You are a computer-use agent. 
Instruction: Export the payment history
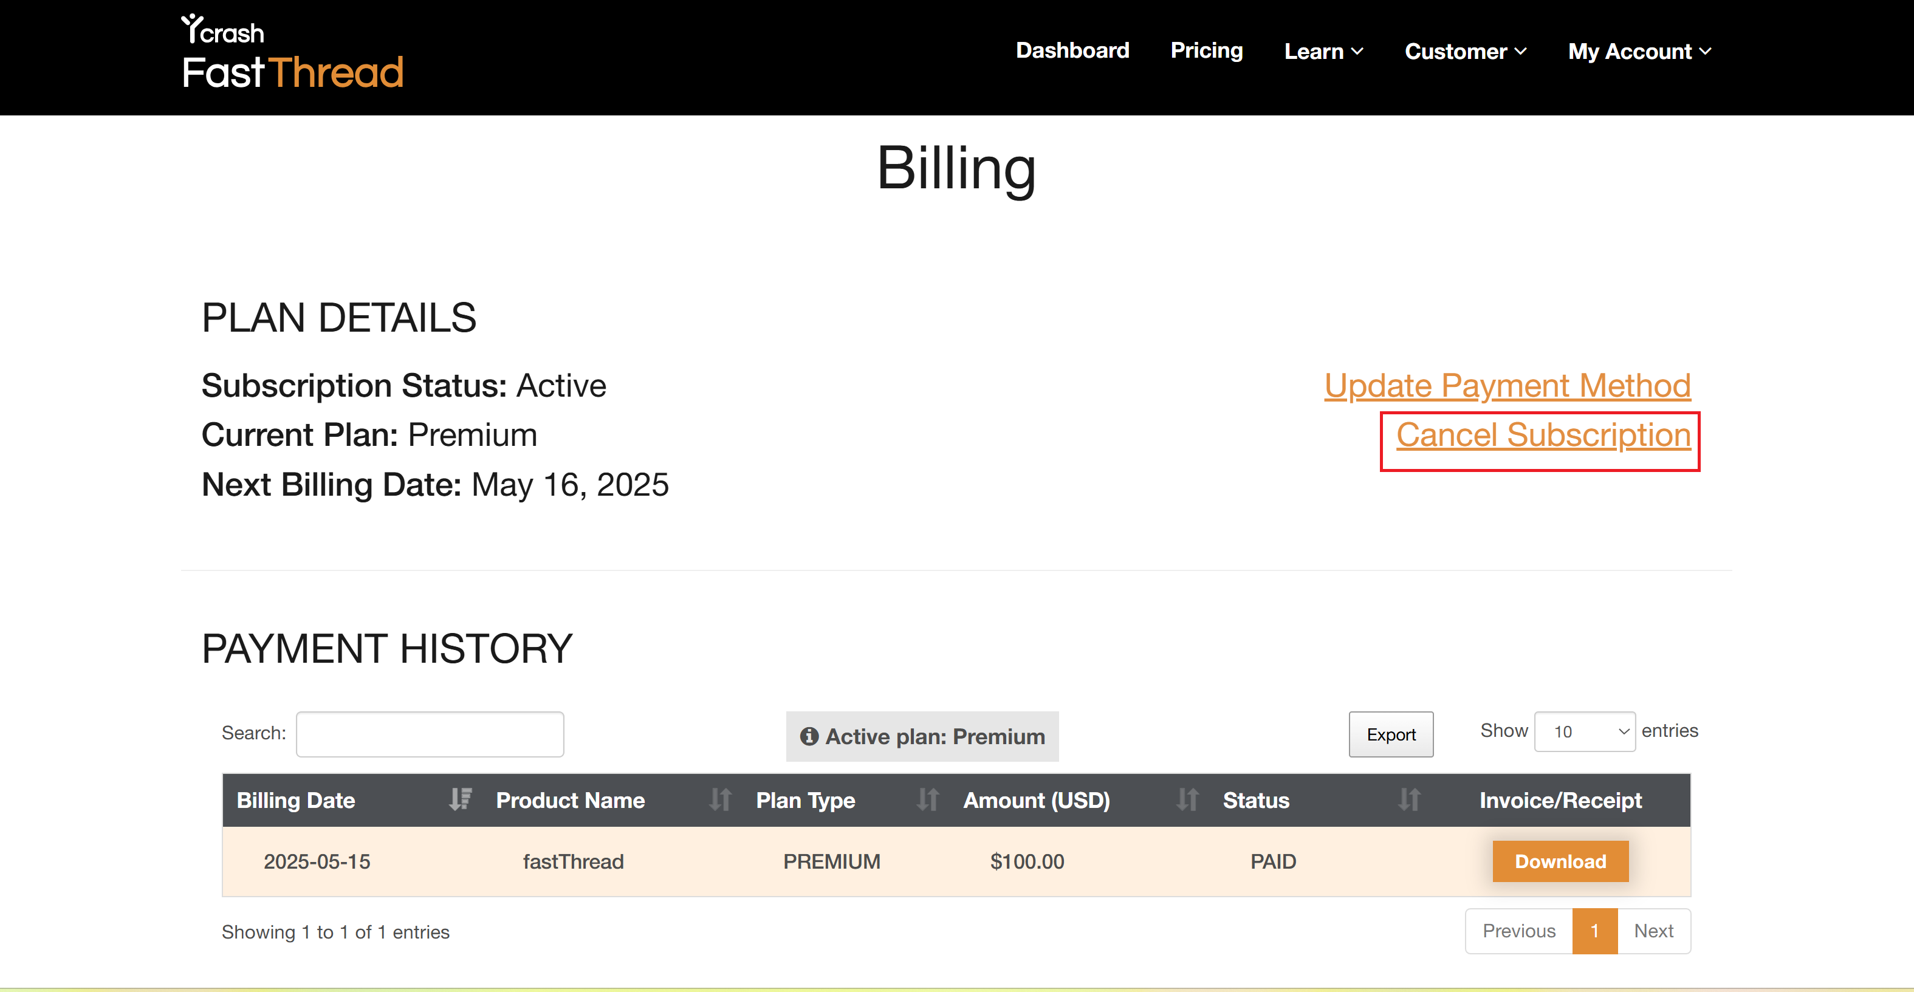pyautogui.click(x=1391, y=734)
